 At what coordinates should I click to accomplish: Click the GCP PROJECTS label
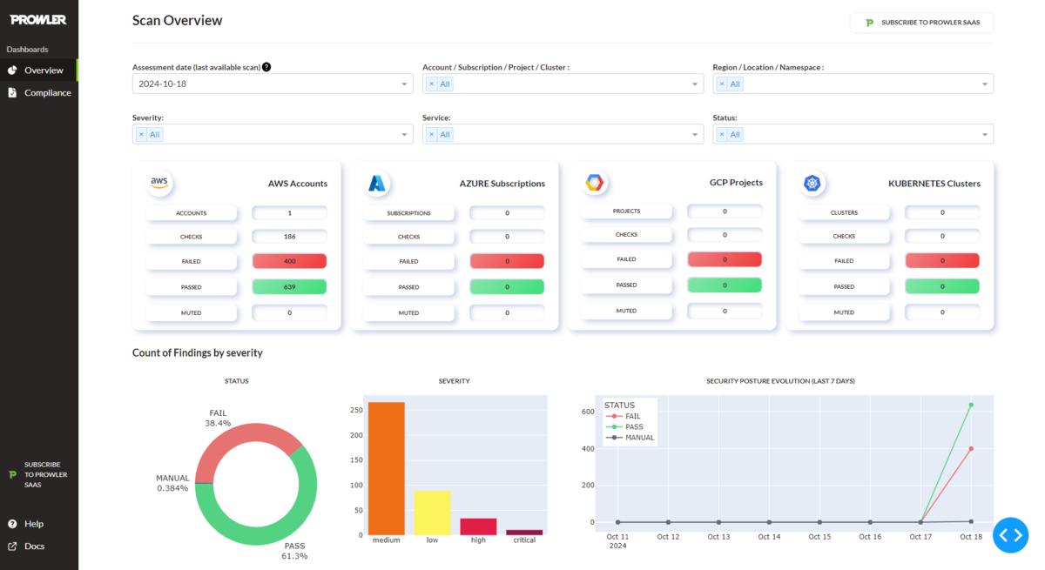pyautogui.click(x=627, y=211)
